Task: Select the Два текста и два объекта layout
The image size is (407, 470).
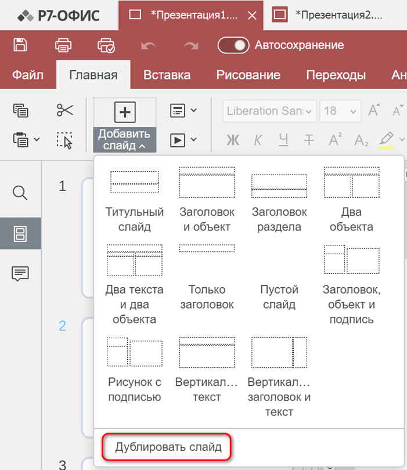Action: (134, 285)
